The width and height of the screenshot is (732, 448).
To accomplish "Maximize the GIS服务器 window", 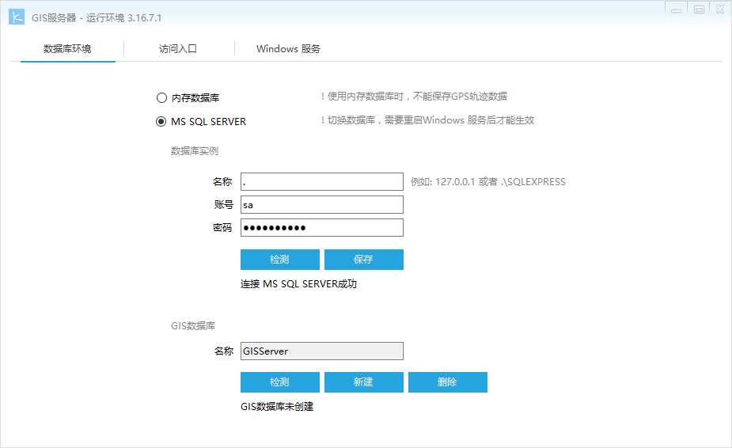I will click(699, 9).
